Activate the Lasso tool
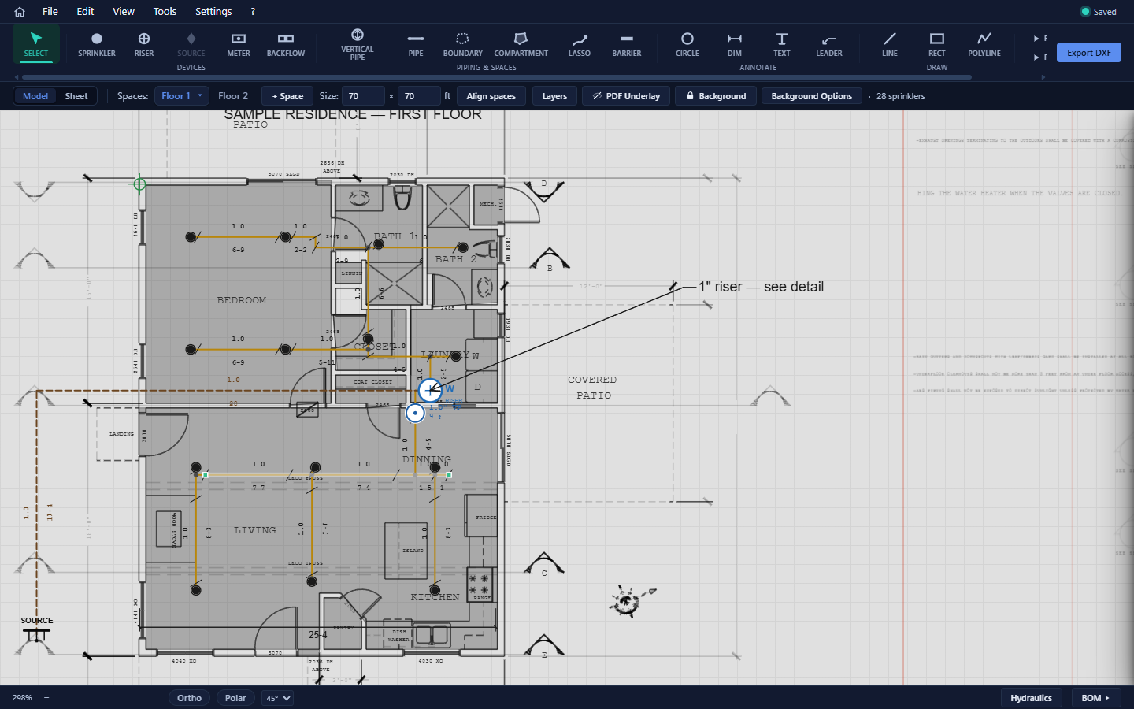 coord(580,44)
